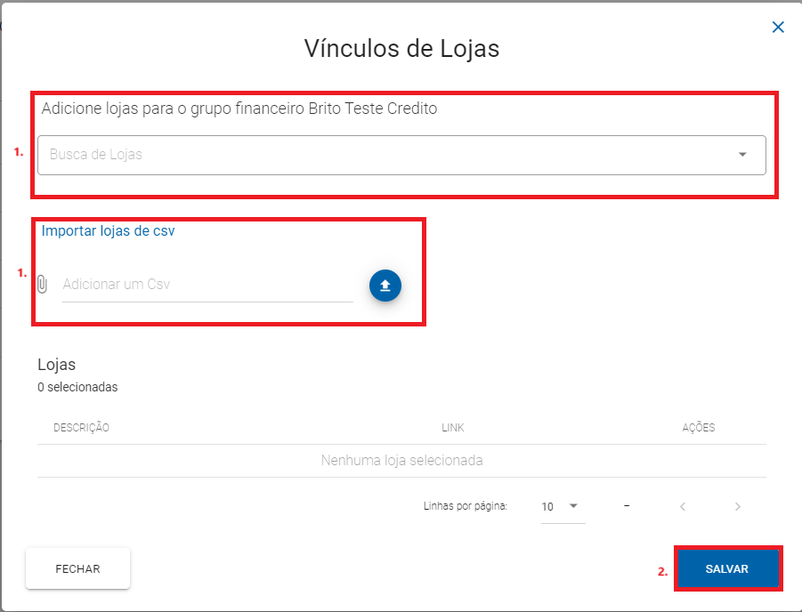Screen dimensions: 802x612
Task: Select the upload arrow inside the blue circle
Action: pos(385,286)
